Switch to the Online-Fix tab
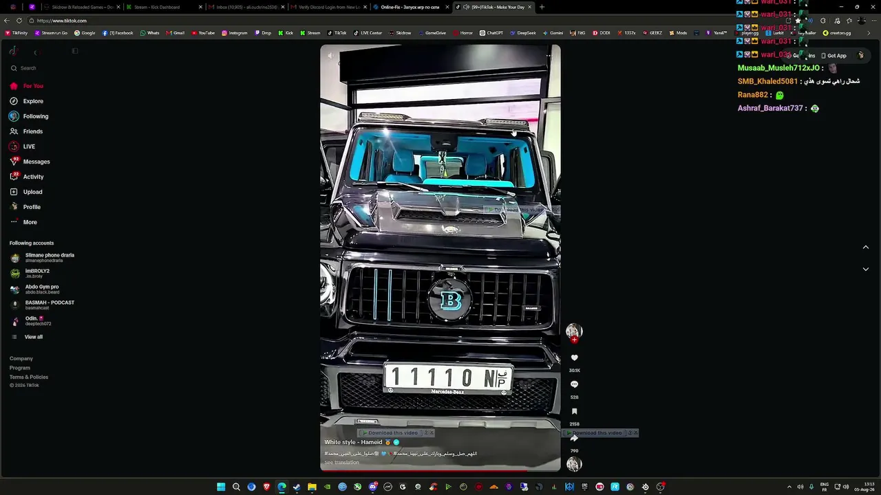 [x=410, y=7]
